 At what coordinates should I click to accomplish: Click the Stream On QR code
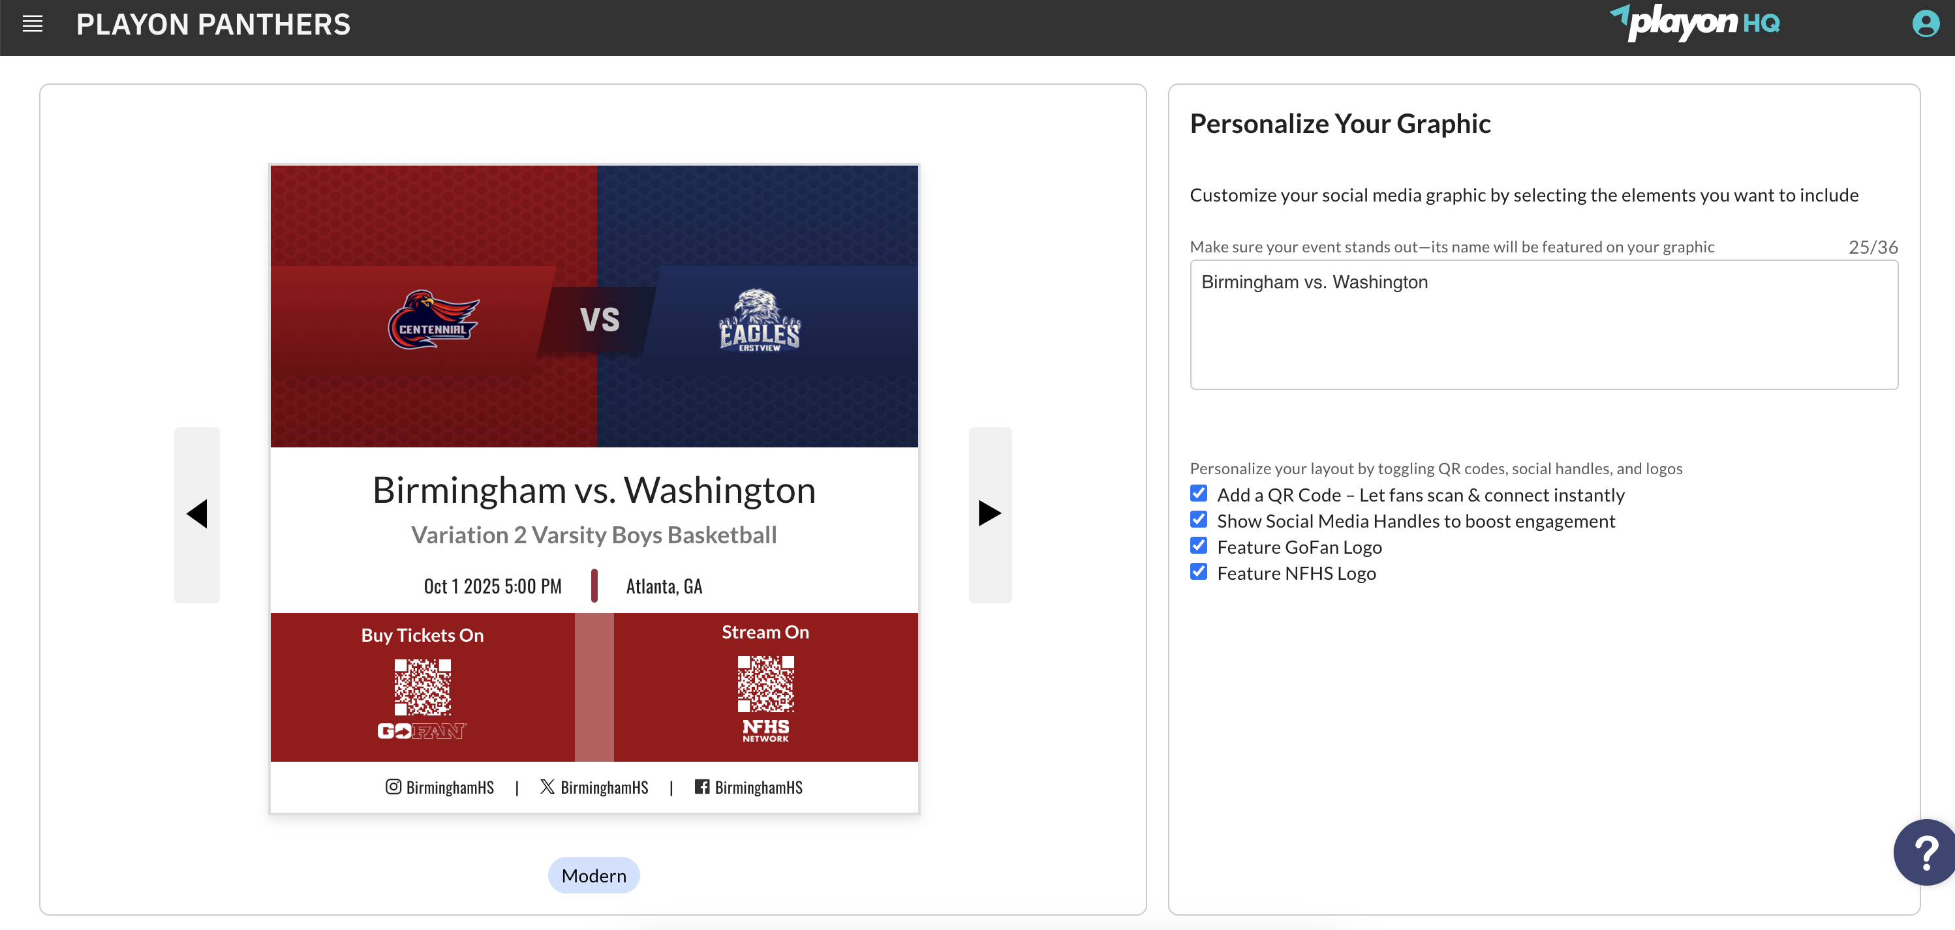765,683
